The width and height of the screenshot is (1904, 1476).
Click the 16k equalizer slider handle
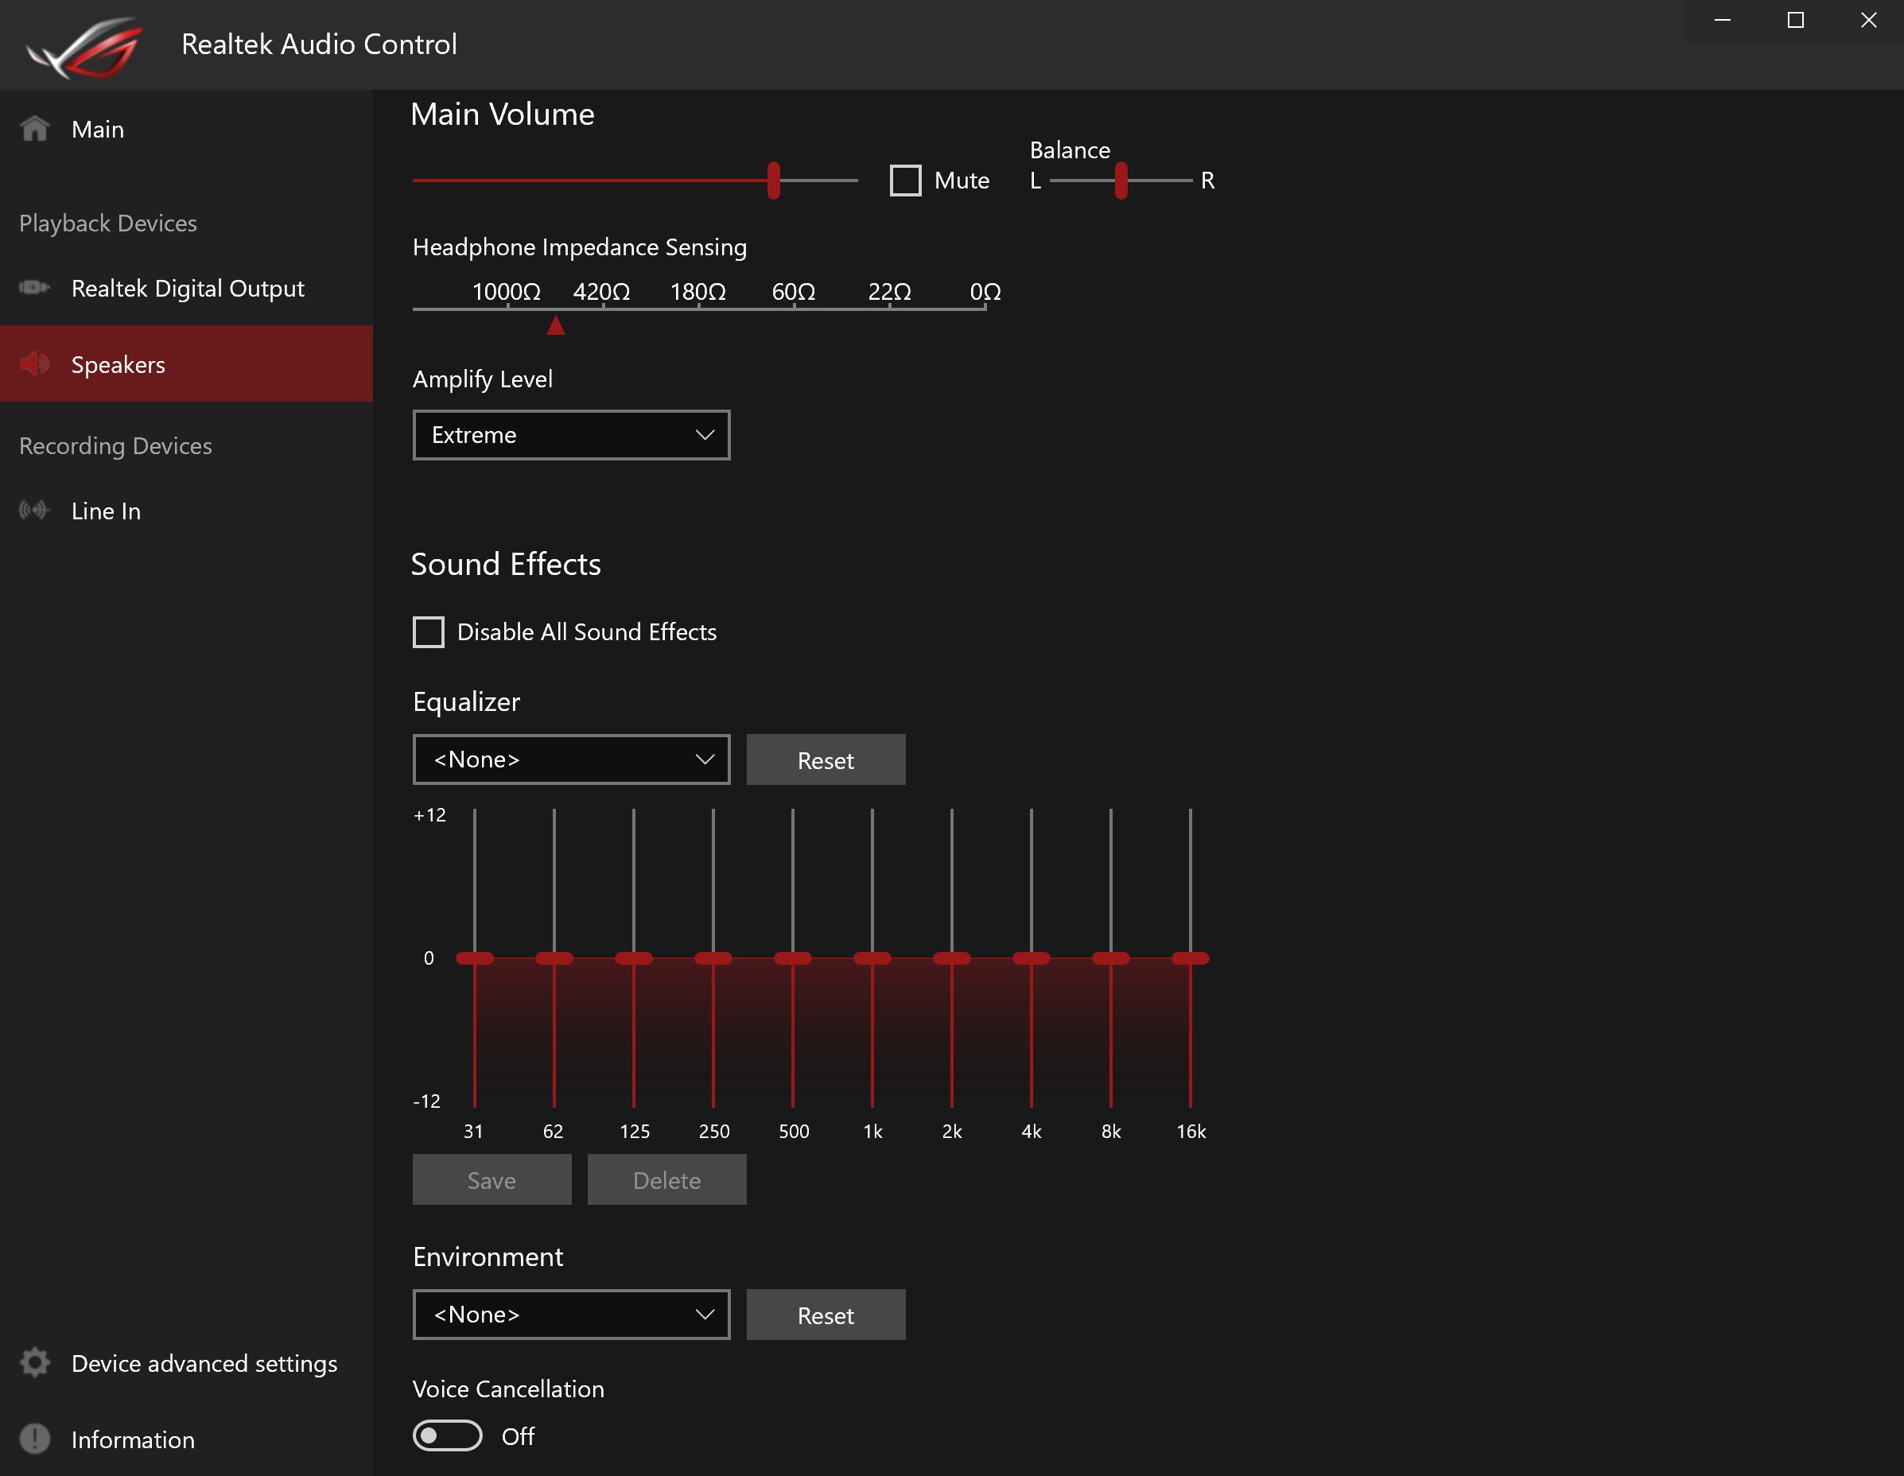[1190, 958]
